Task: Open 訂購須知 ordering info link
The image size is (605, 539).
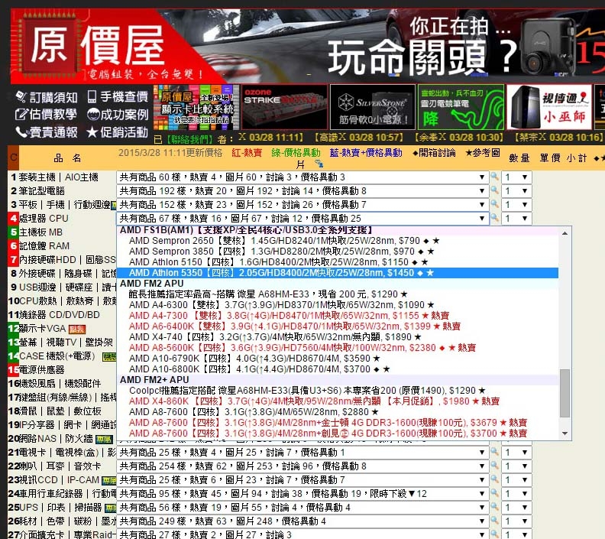Action: (47, 97)
